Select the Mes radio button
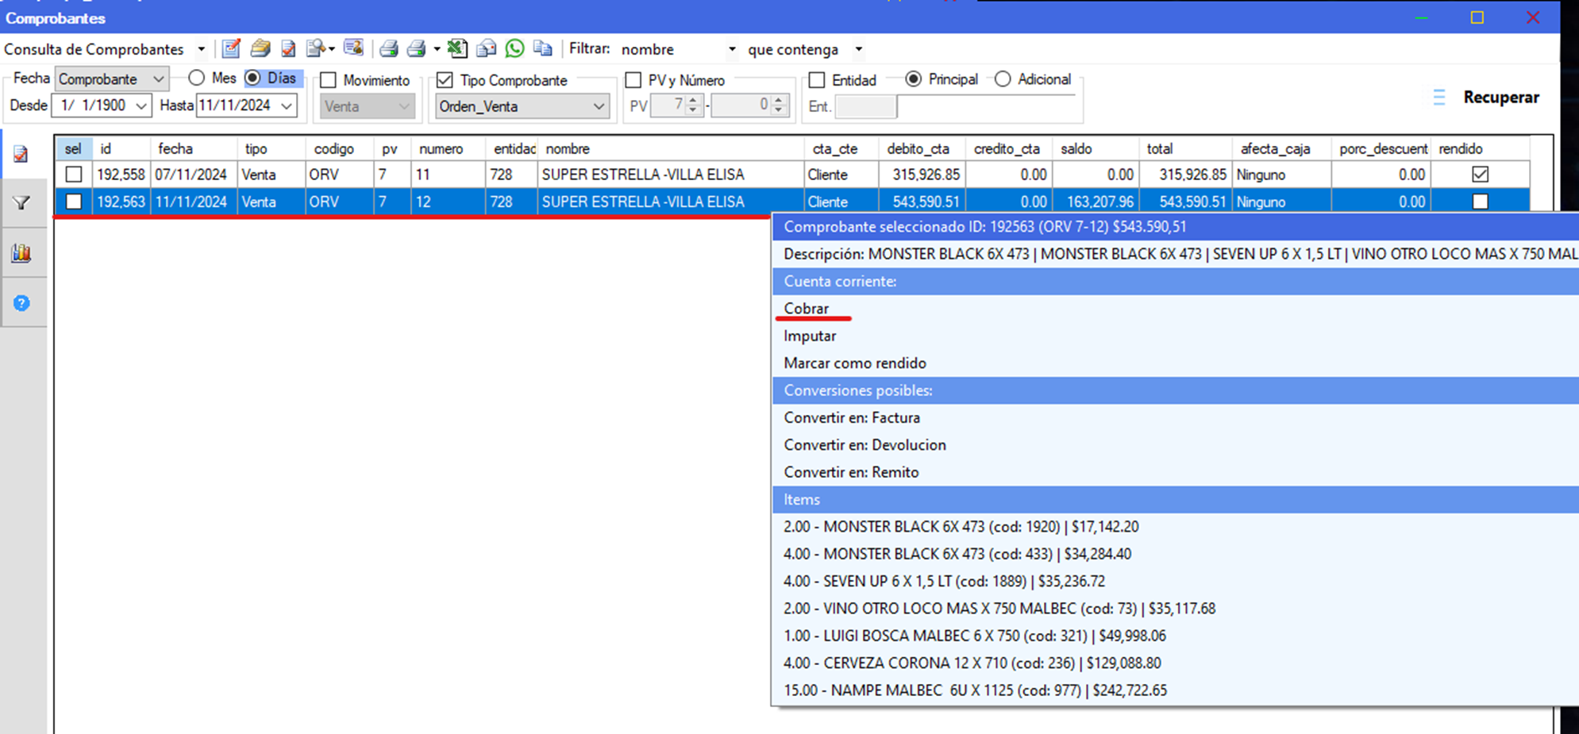The height and width of the screenshot is (734, 1579). 197,79
